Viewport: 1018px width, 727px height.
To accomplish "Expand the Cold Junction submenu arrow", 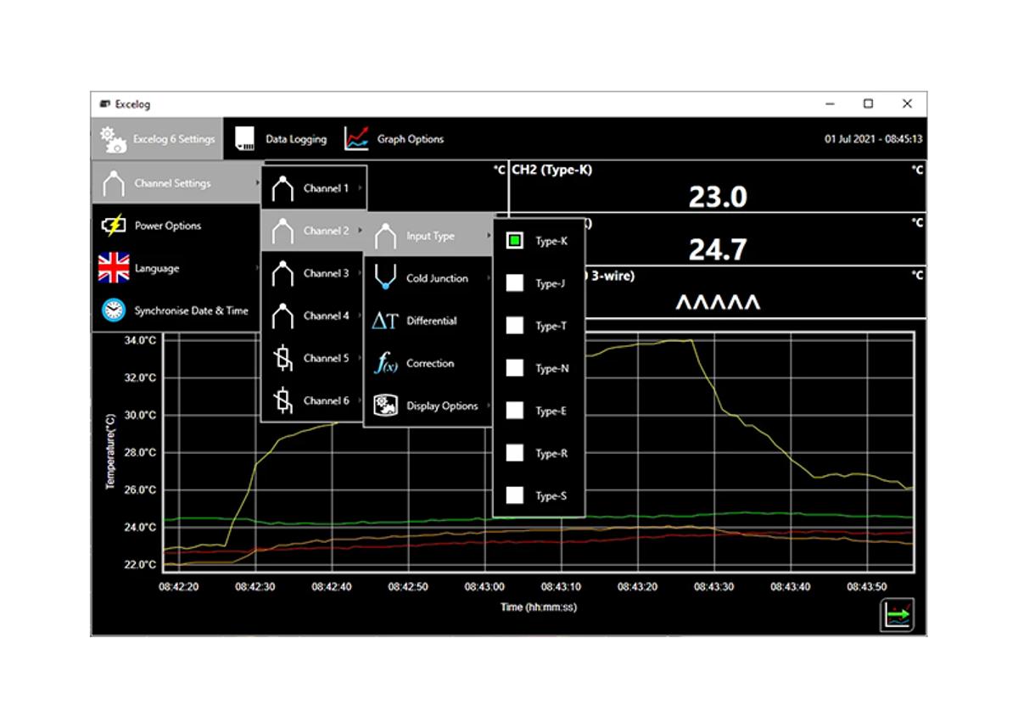I will pos(489,278).
